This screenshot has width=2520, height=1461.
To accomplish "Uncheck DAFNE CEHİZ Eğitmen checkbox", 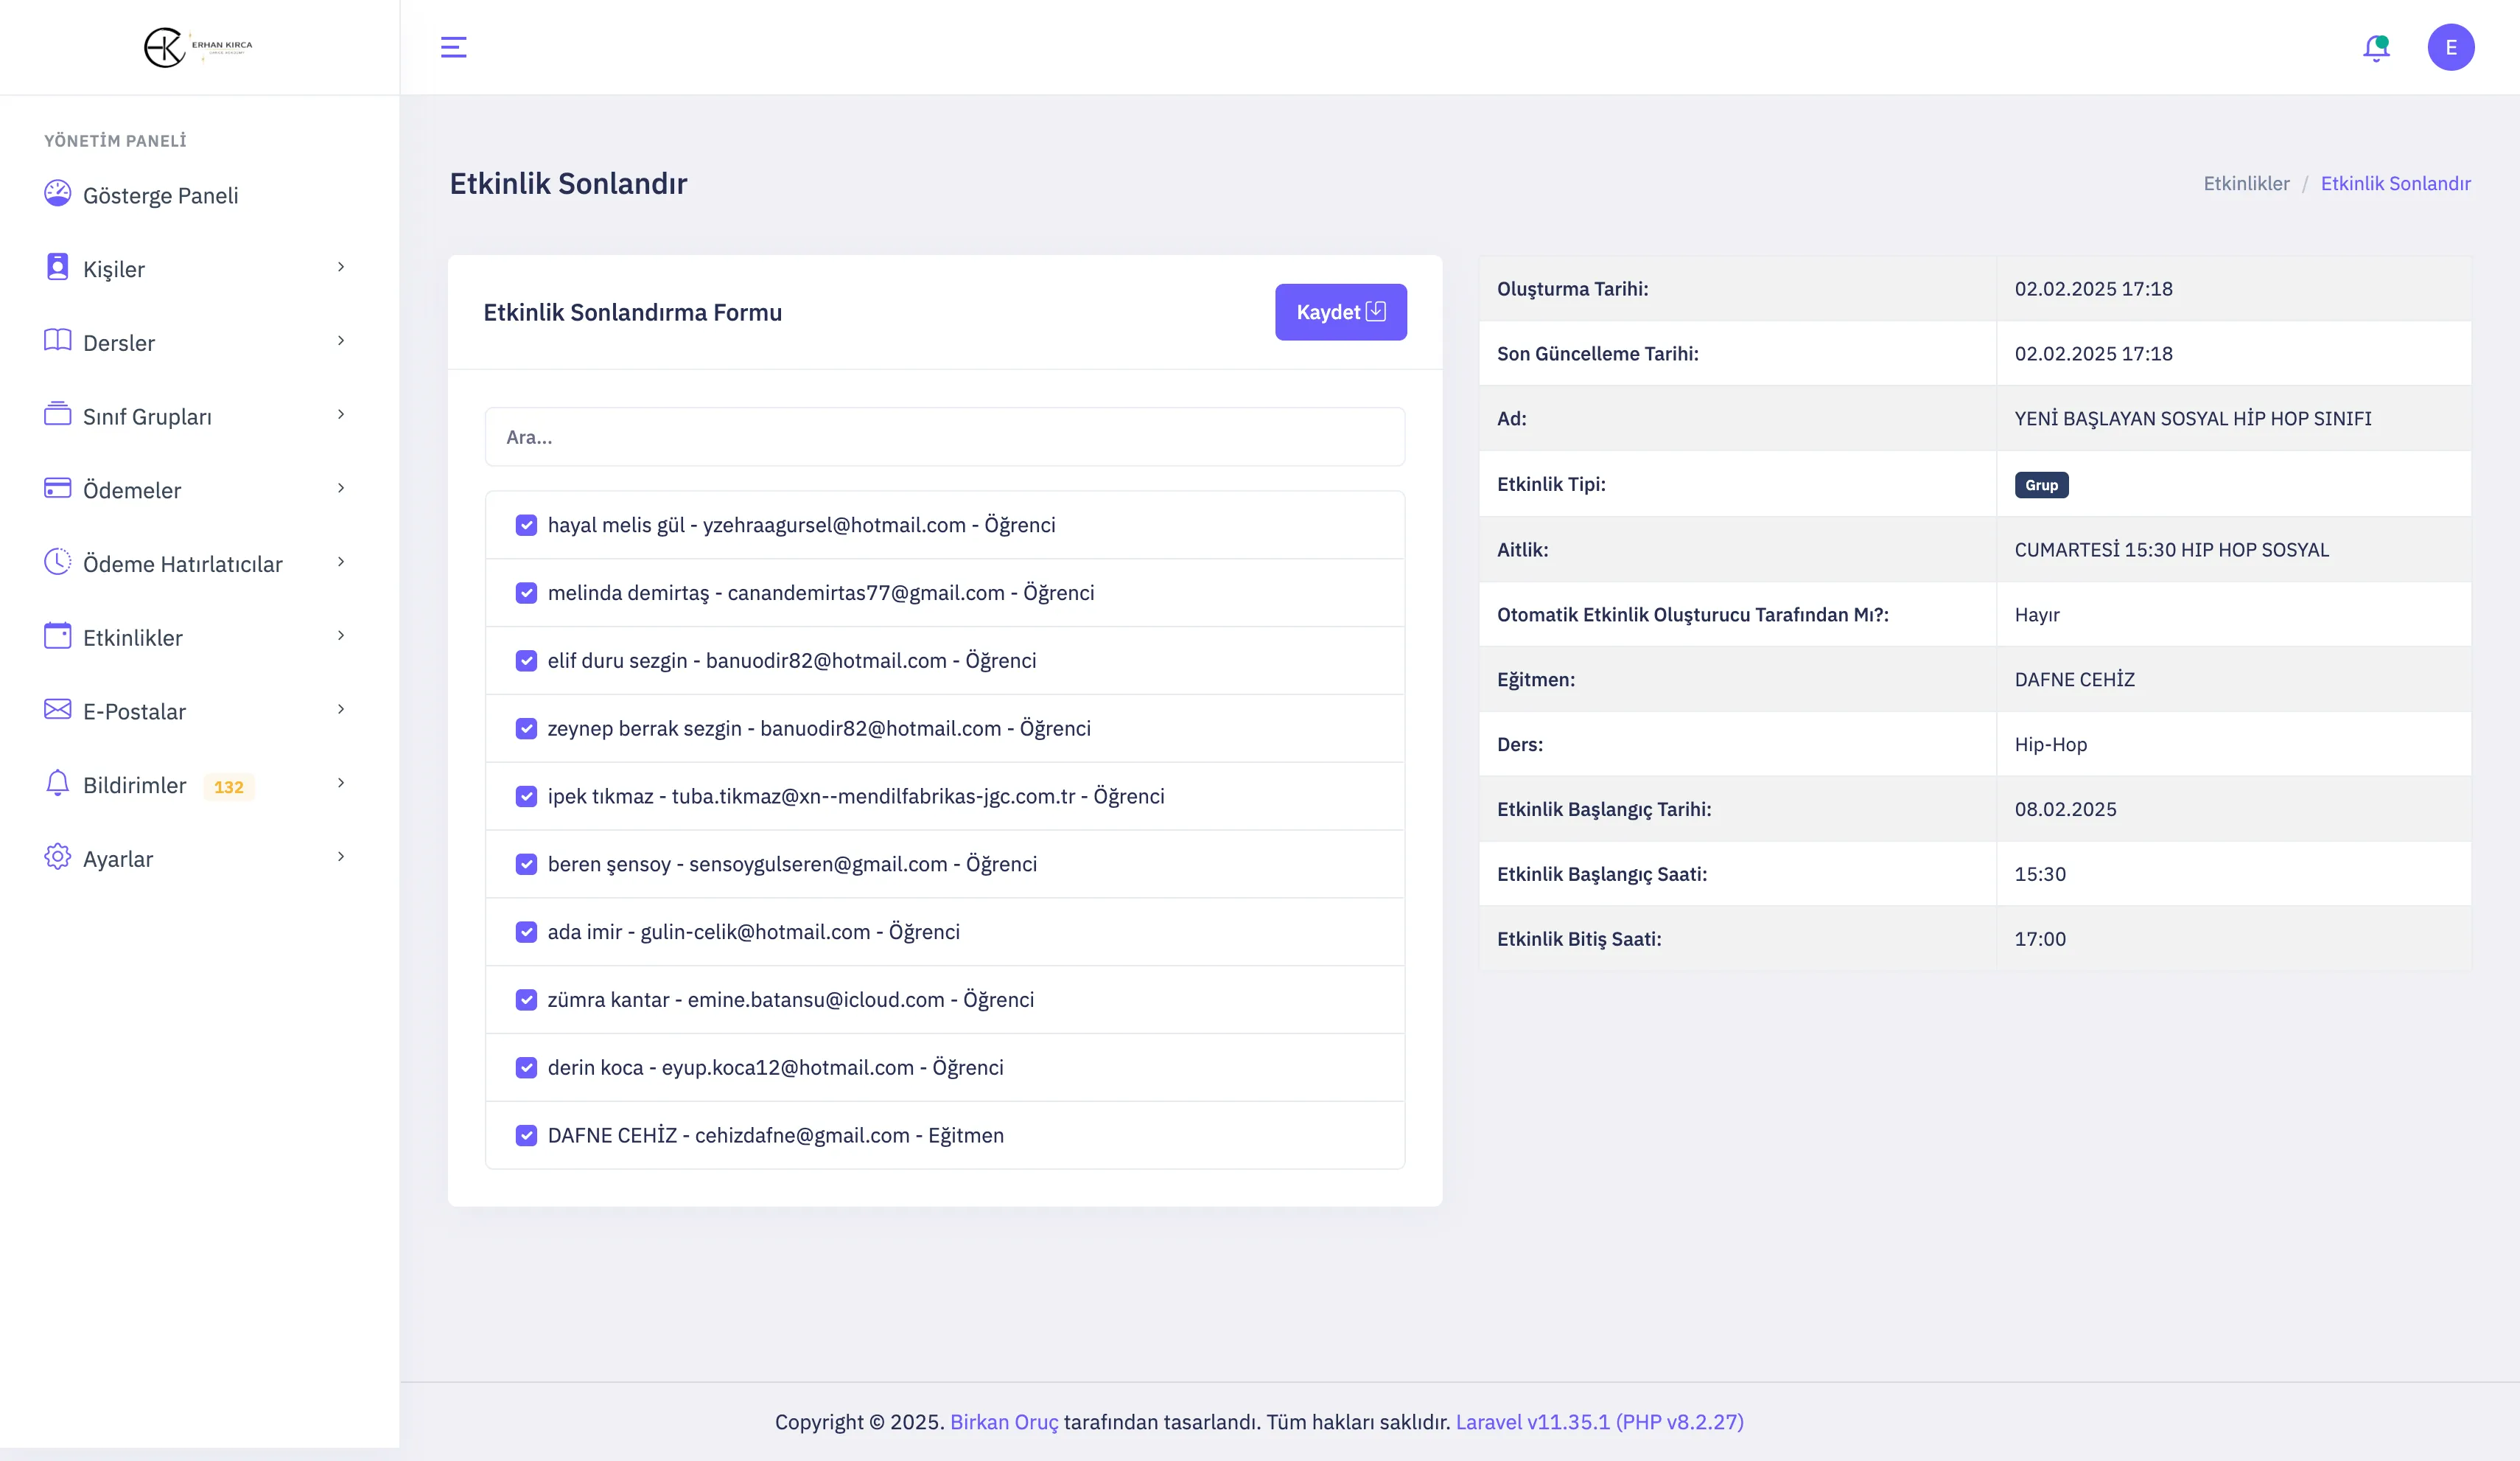I will pyautogui.click(x=526, y=1136).
